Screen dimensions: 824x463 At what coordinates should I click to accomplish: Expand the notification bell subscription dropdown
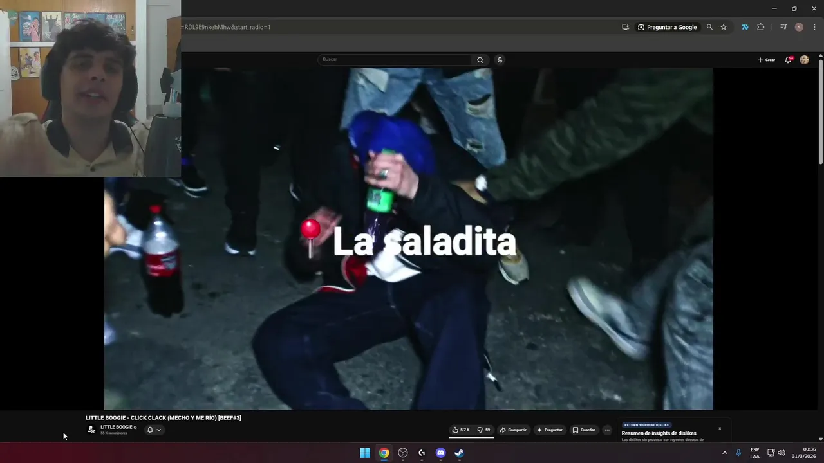154,430
